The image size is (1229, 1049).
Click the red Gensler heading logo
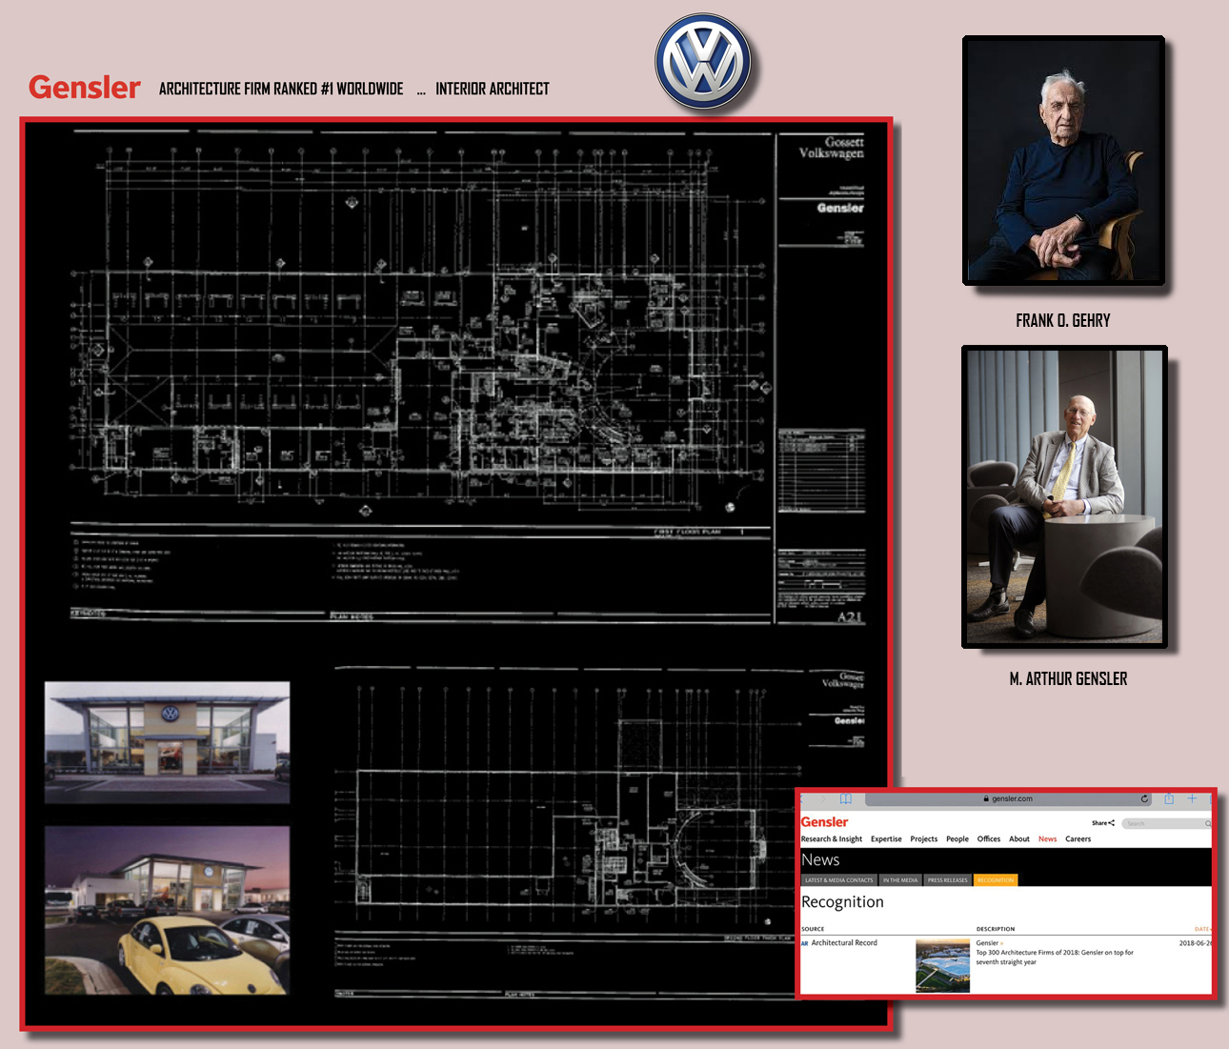tap(85, 88)
